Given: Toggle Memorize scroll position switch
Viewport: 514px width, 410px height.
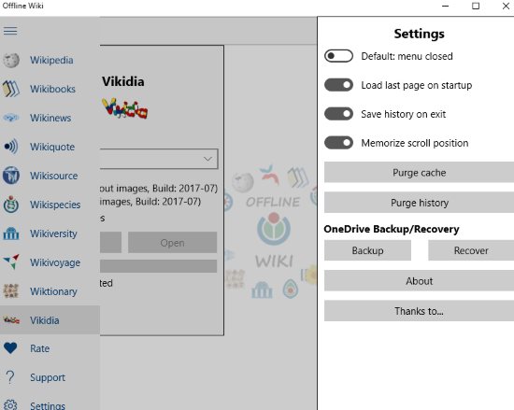Looking at the screenshot, I should point(338,143).
